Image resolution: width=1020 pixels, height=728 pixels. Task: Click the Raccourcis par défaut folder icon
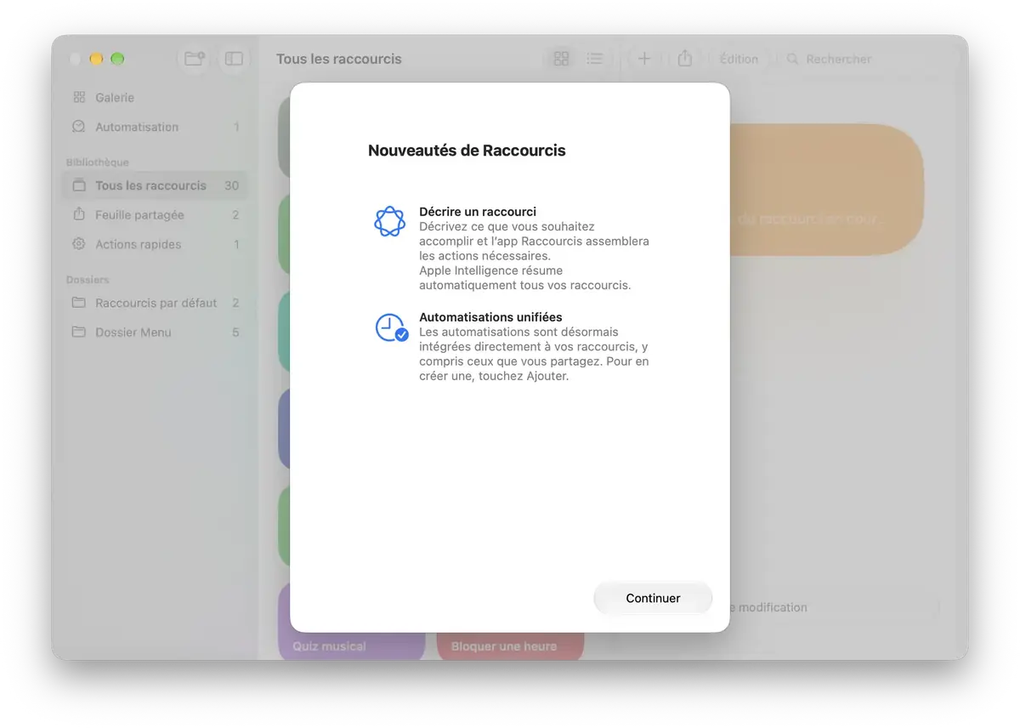click(79, 303)
